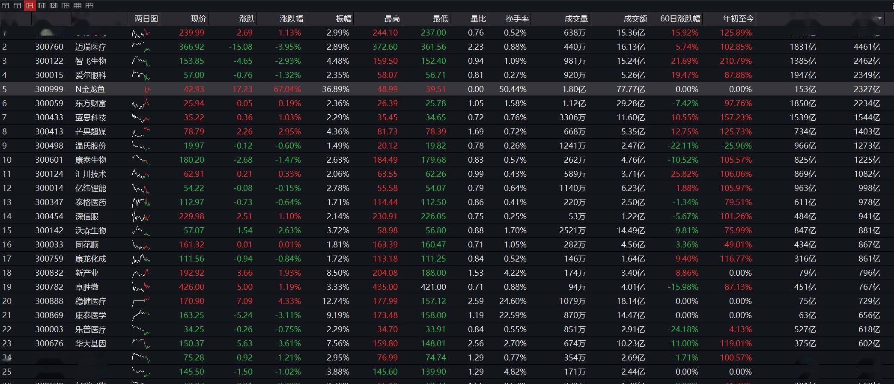Select stock name 深信服
The height and width of the screenshot is (384, 894).
(x=87, y=217)
